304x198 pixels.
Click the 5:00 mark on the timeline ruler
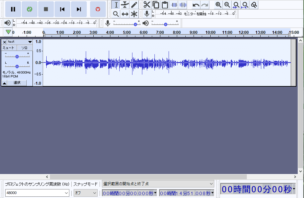click(x=127, y=33)
